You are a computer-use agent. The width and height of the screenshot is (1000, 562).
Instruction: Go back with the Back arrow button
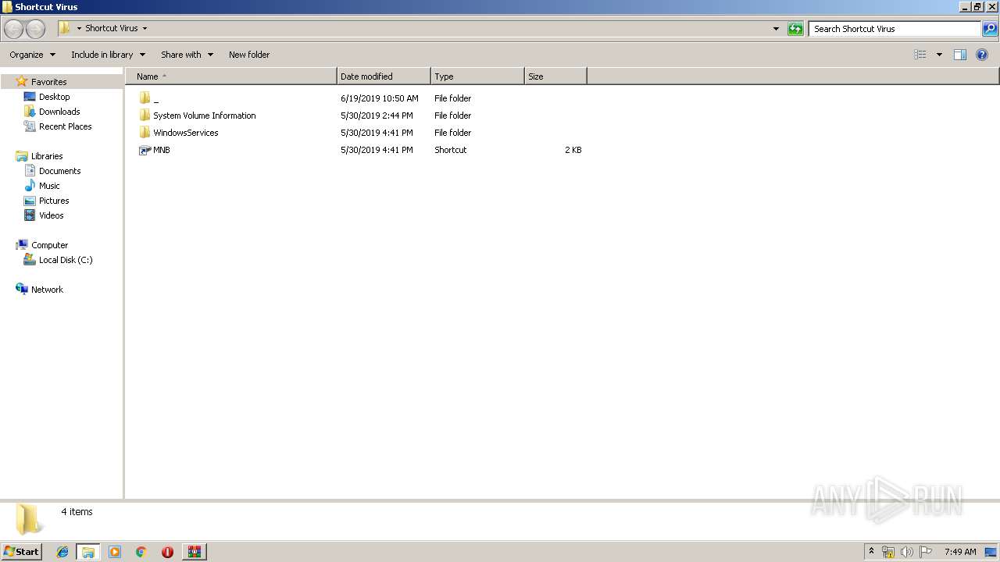pos(13,29)
